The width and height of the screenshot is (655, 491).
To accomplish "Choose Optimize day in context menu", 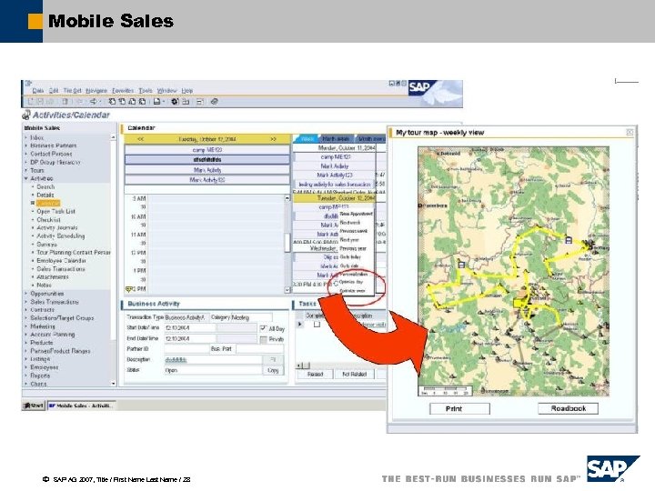I will [351, 282].
